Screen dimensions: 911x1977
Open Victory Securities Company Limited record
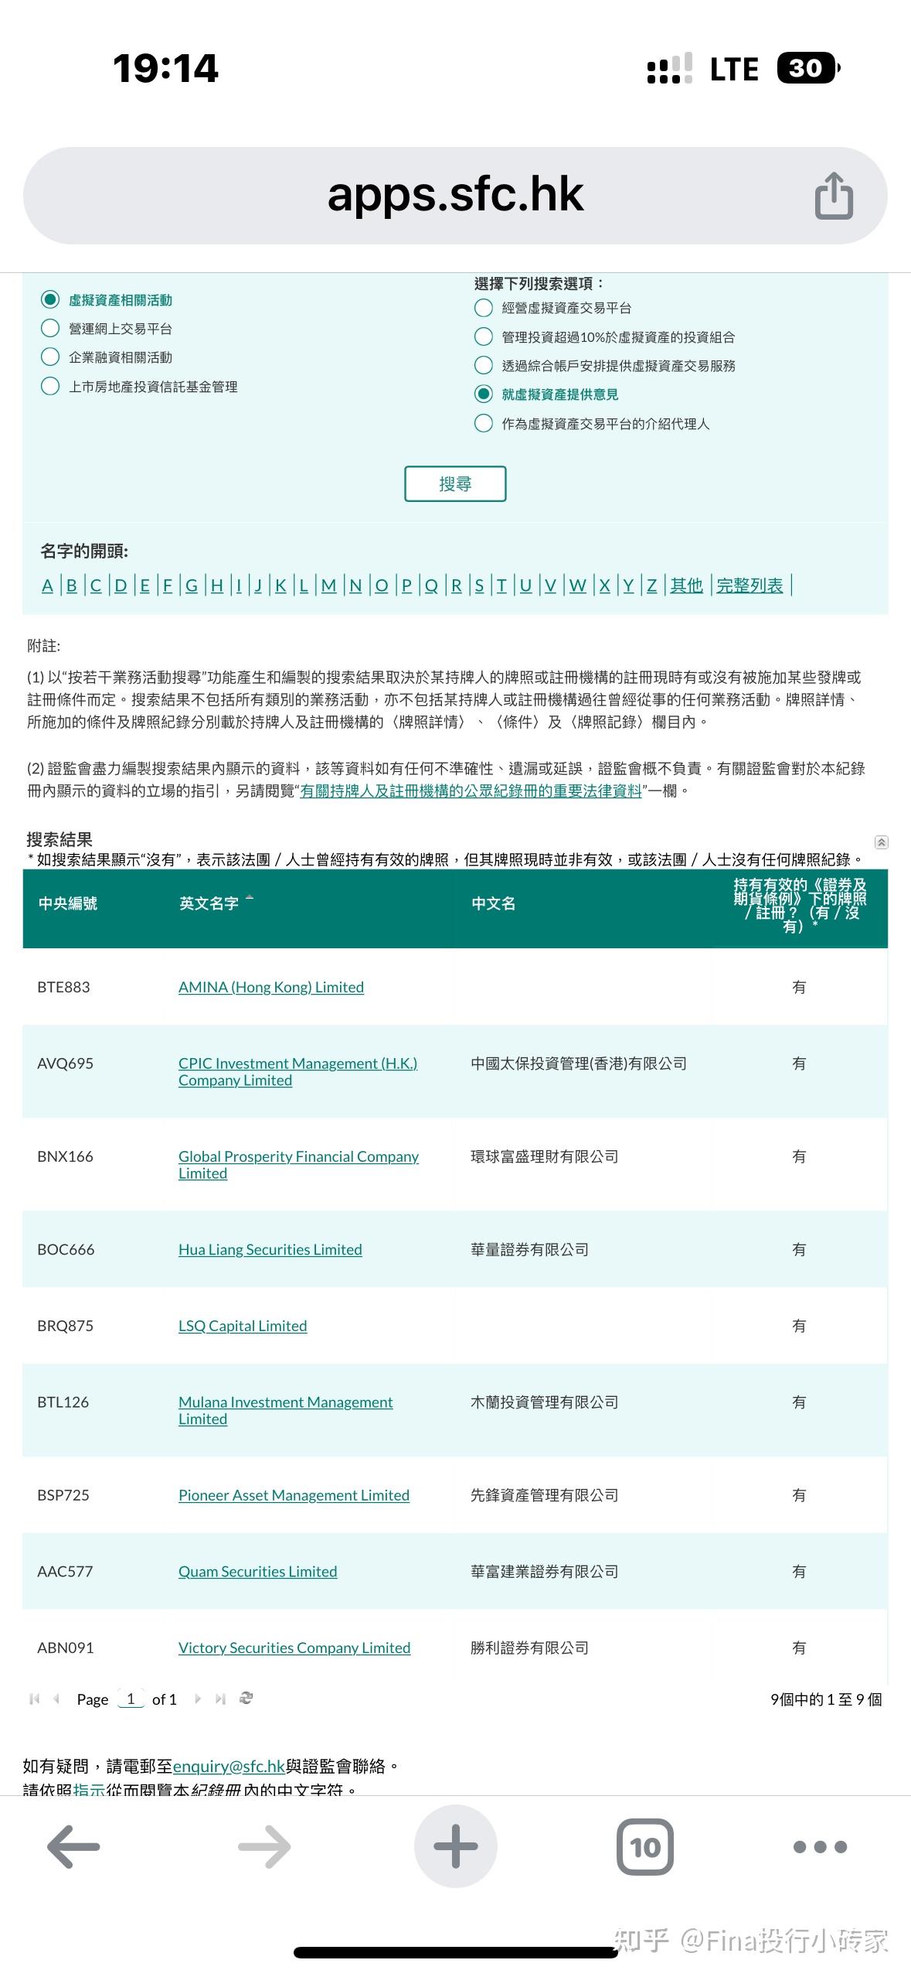(x=294, y=1647)
